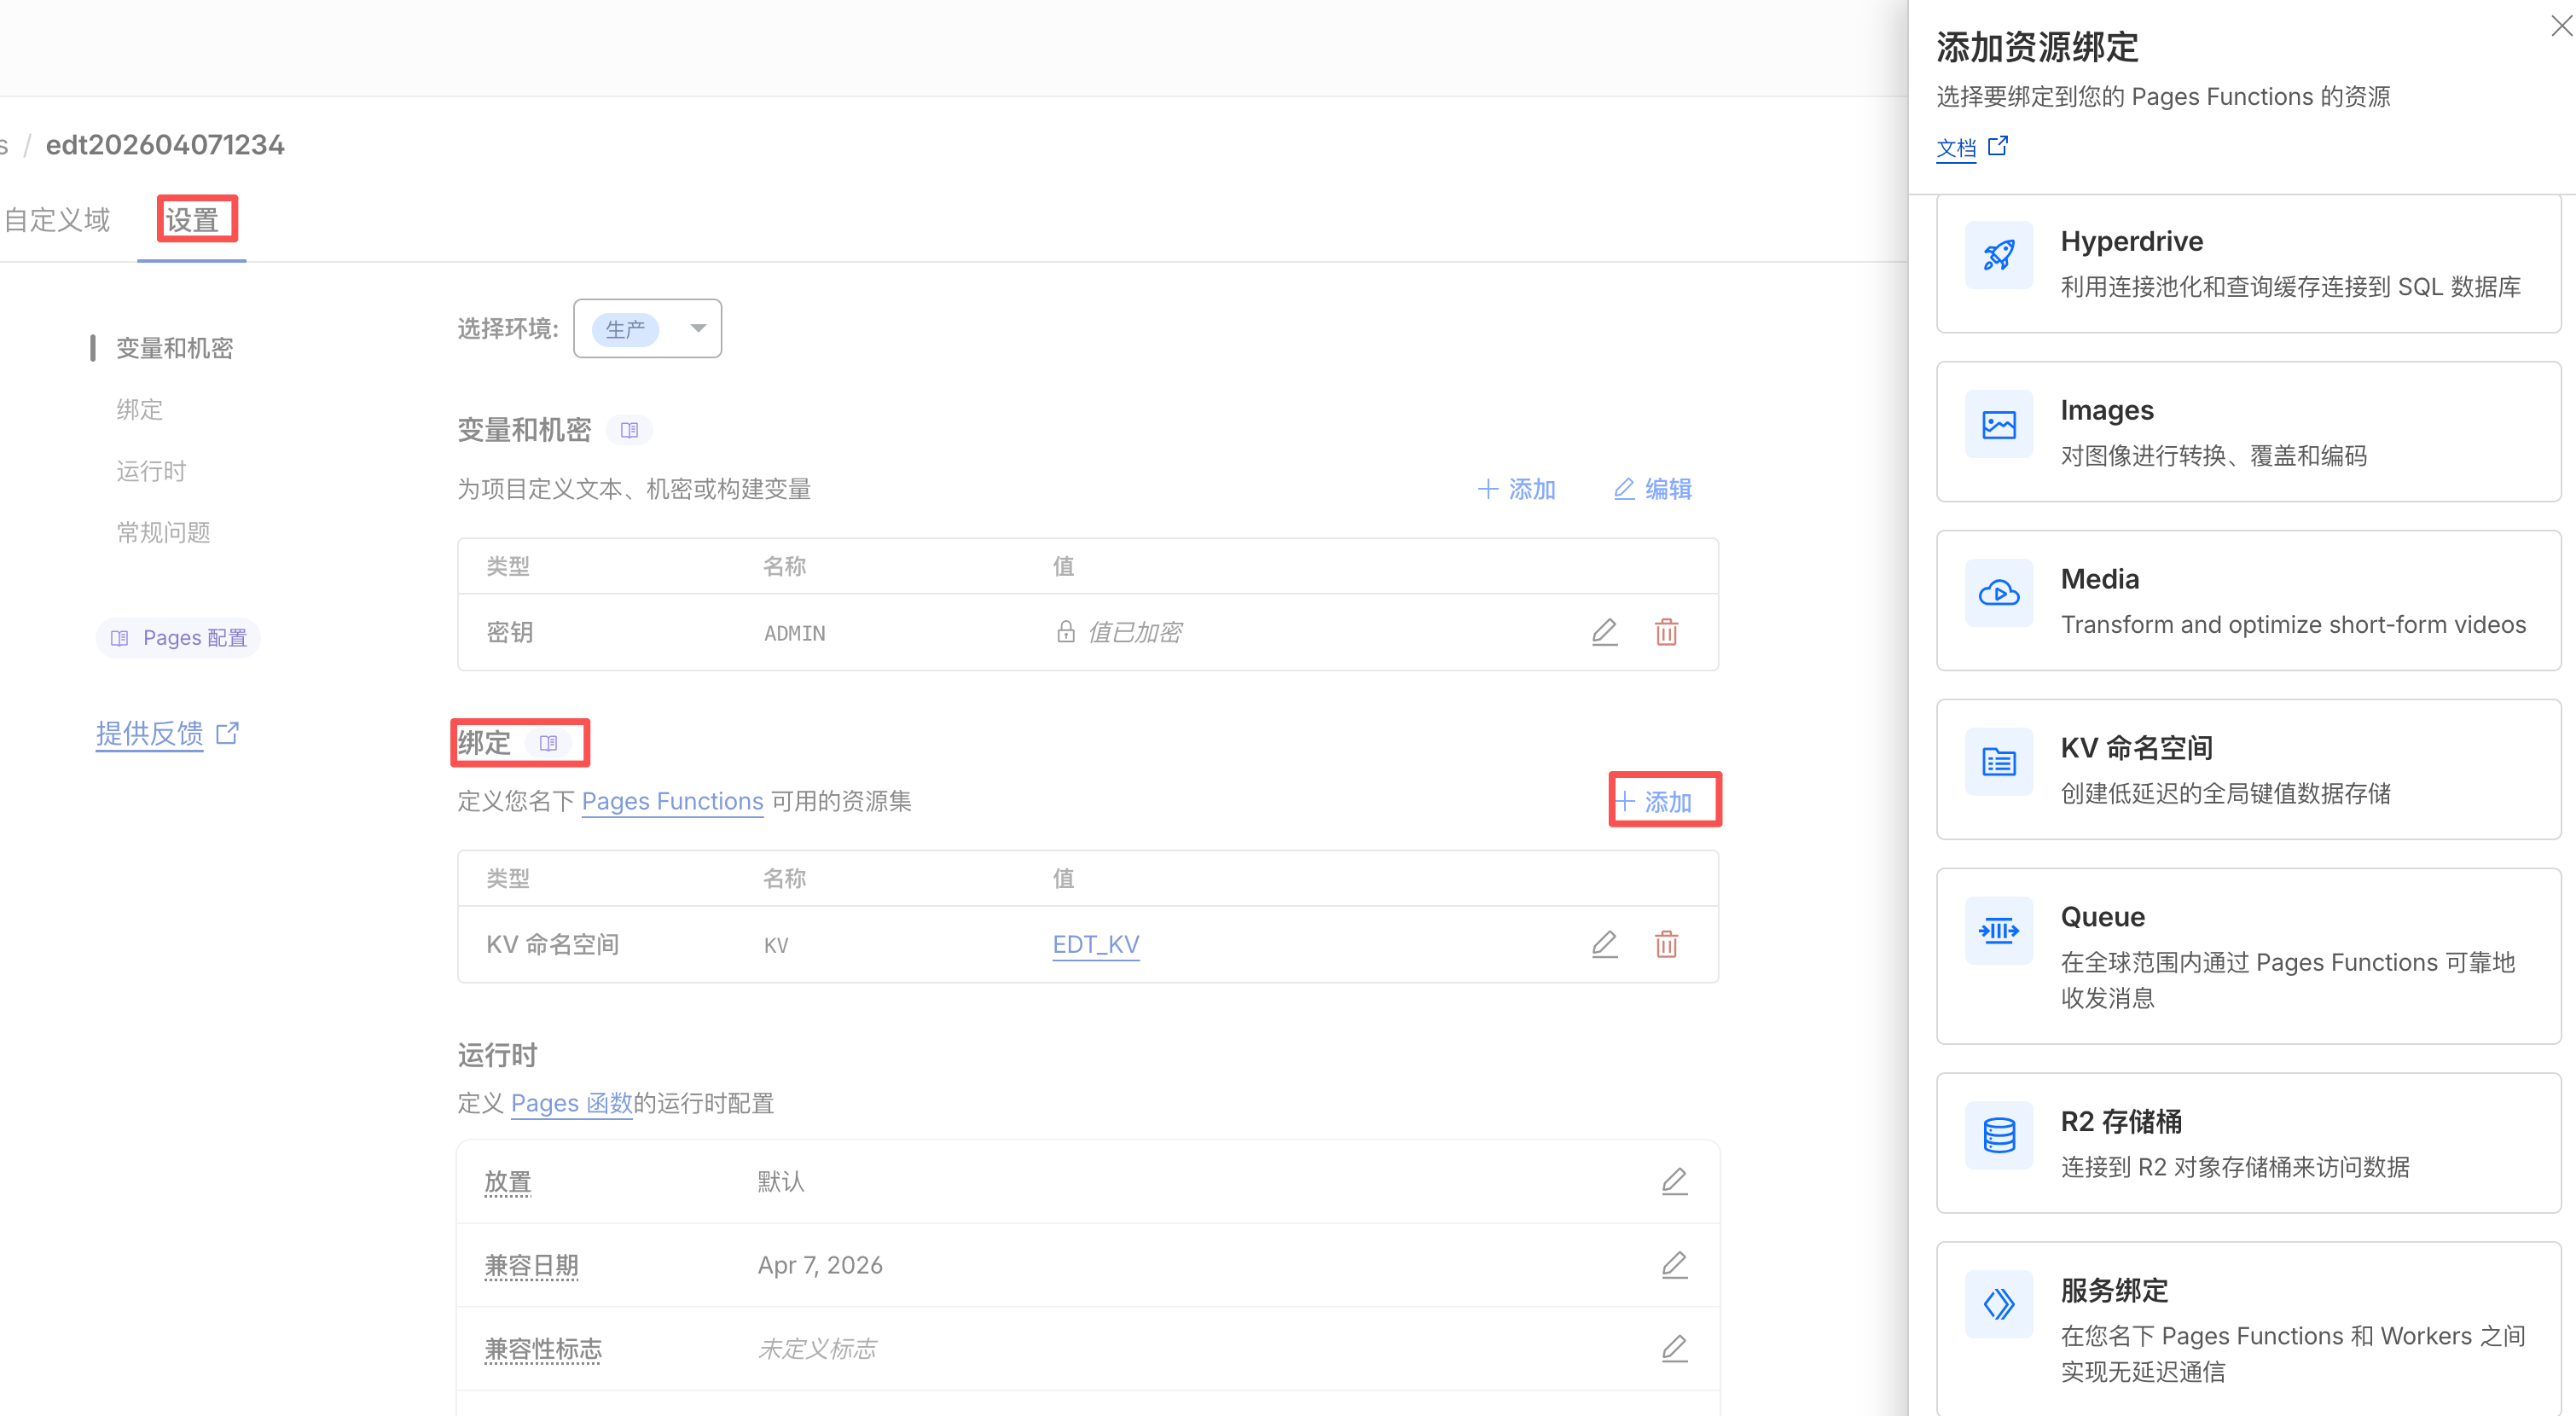Viewport: 2576px width, 1416px height.
Task: Delete the EDT_KV binding with trash icon
Action: click(1666, 945)
